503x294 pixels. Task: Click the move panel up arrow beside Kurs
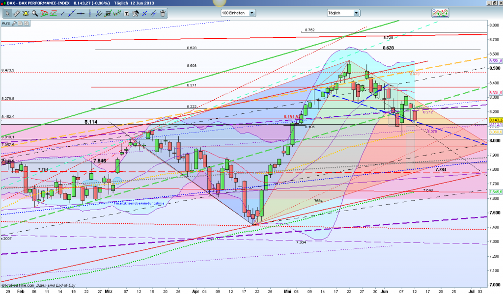click(20, 24)
